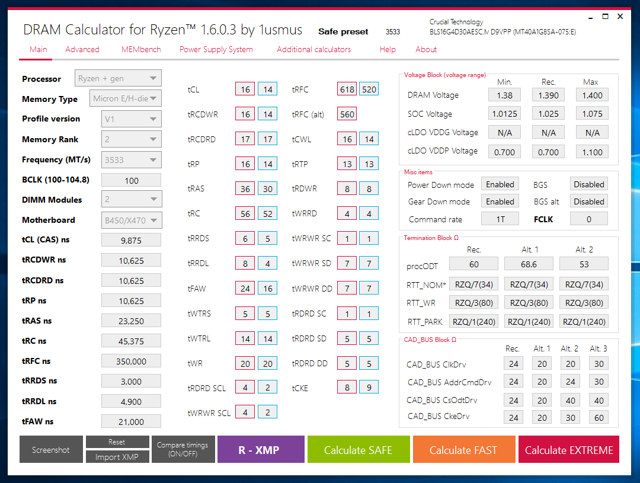Click the FCLK value box
Screen dimensions: 640x483
588,219
